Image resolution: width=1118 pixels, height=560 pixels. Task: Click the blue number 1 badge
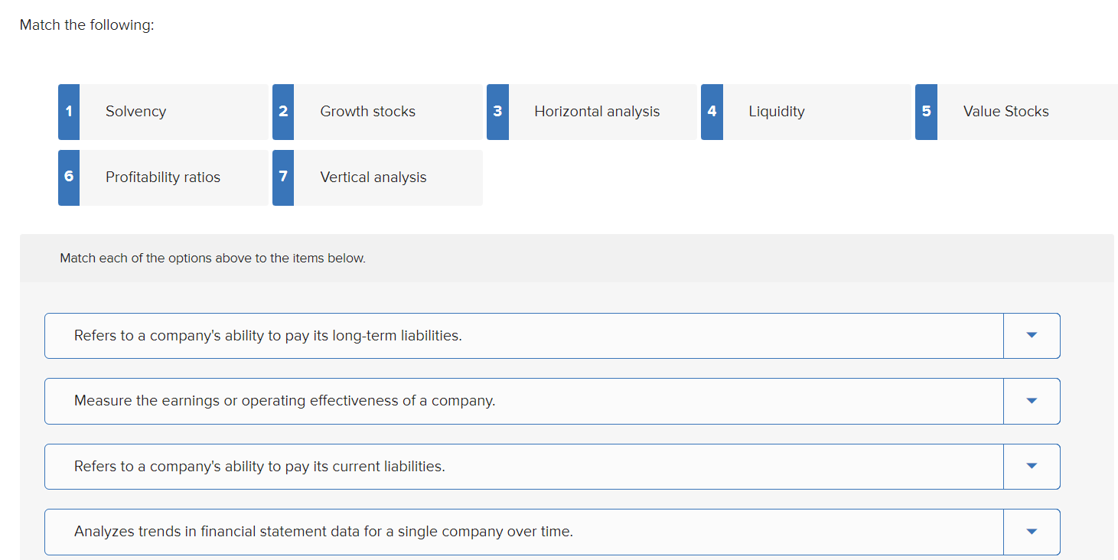pyautogui.click(x=69, y=112)
